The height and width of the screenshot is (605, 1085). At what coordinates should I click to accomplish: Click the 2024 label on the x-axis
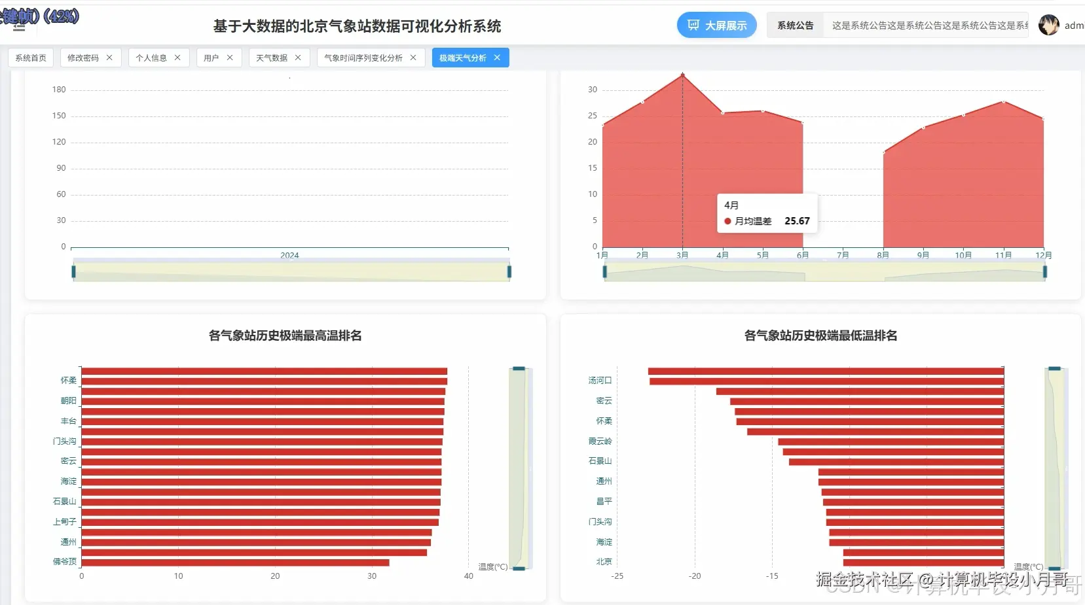click(x=290, y=256)
